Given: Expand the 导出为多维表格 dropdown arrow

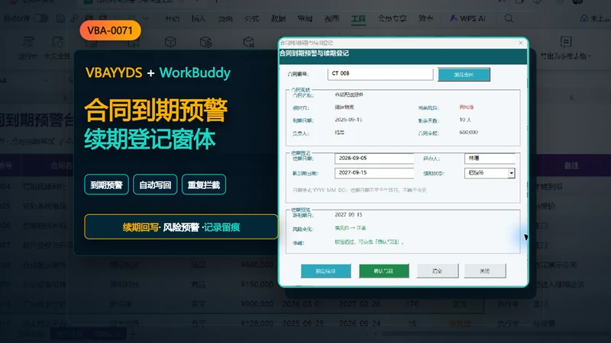Looking at the screenshot, I should click(x=590, y=56).
